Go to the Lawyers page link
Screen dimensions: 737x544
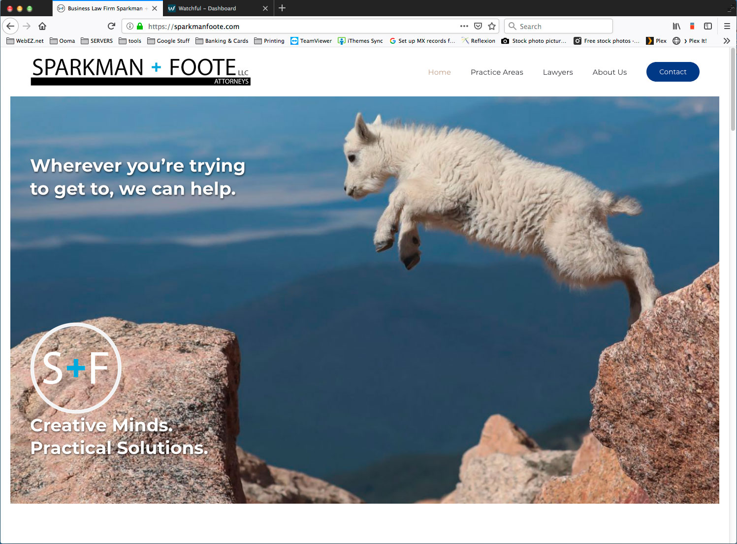[558, 72]
